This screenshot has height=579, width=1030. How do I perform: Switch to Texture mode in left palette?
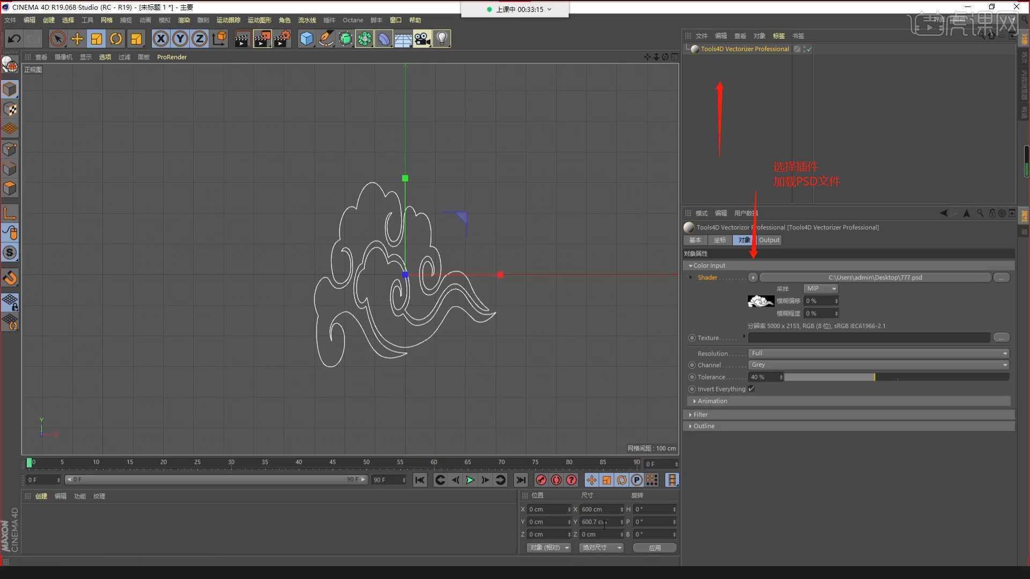[10, 109]
